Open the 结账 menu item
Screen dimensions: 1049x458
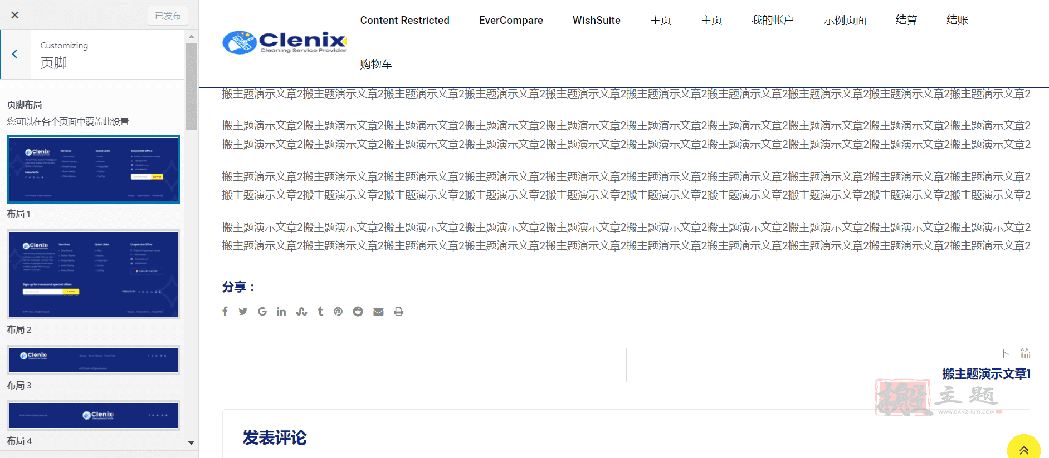[957, 21]
